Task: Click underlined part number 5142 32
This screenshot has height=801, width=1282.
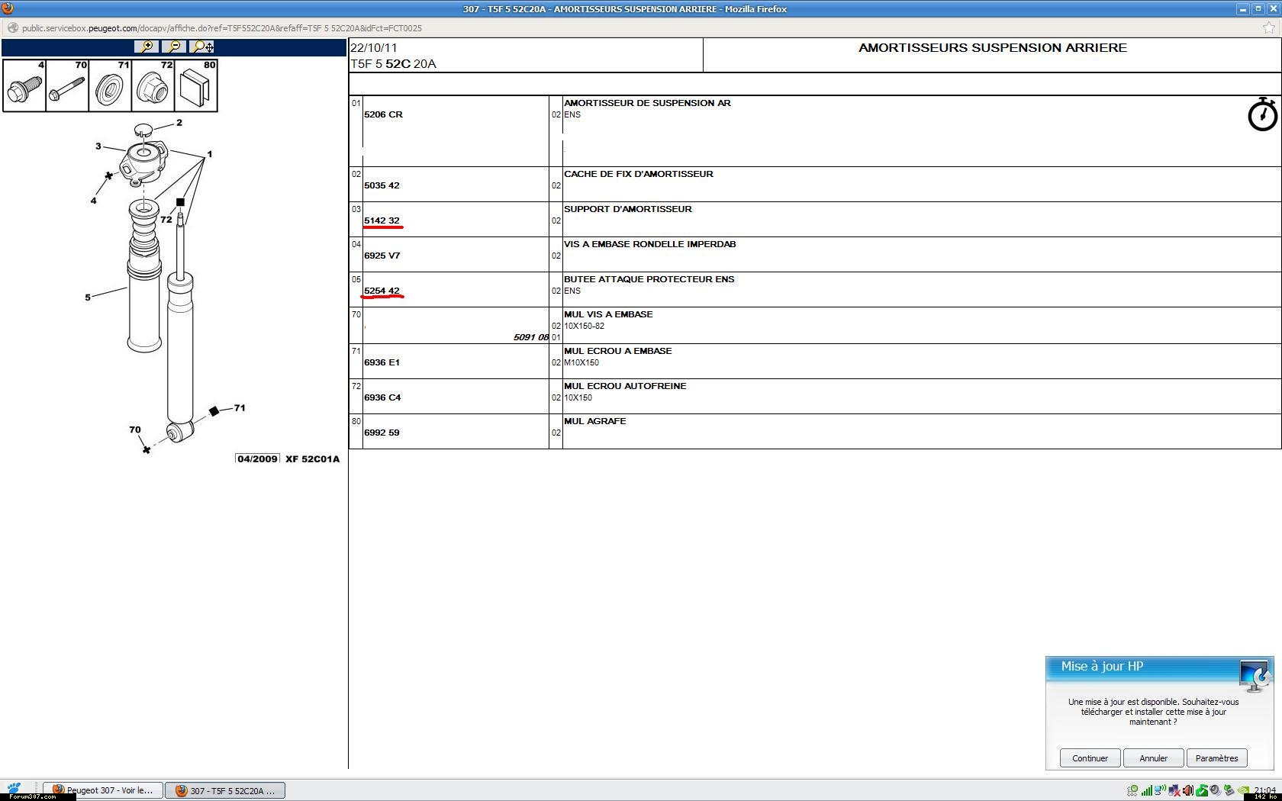Action: (x=382, y=220)
